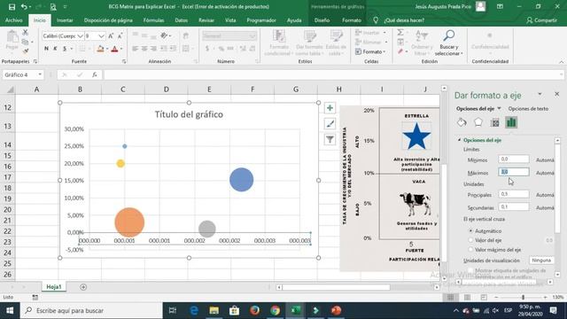Click the taskbar search box
The image size is (567, 319).
click(90, 310)
